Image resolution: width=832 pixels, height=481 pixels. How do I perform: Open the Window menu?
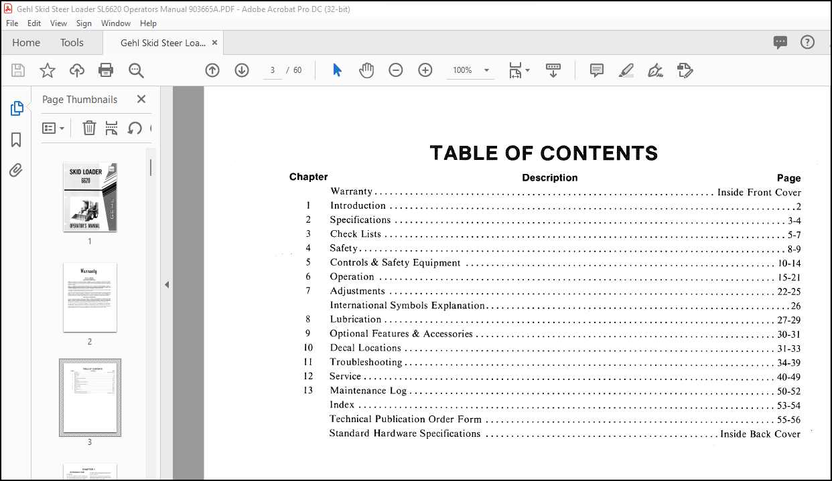[x=116, y=23]
